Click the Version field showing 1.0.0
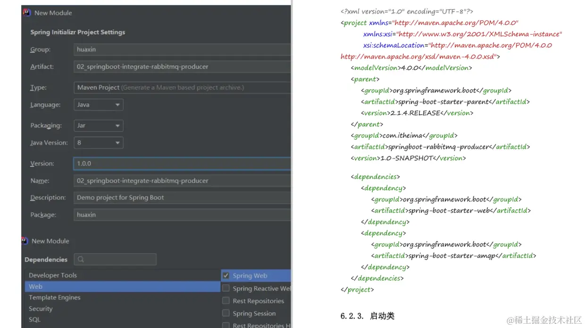The height and width of the screenshot is (328, 585). coord(182,164)
